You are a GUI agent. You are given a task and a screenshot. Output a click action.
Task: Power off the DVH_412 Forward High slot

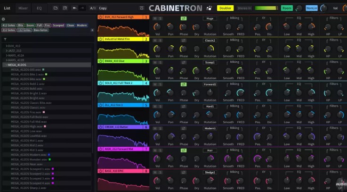tap(100, 17)
